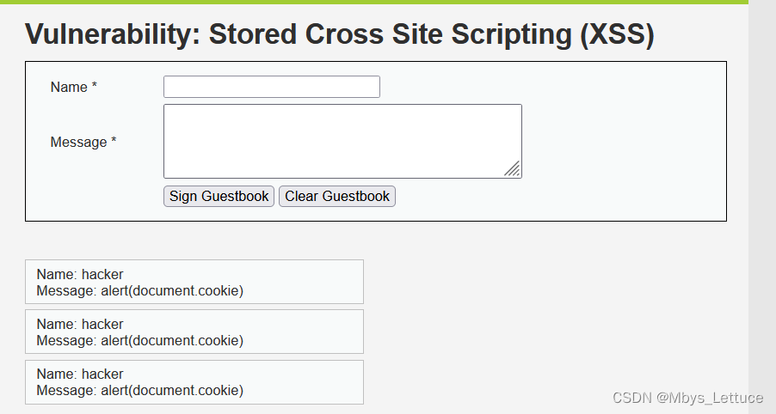Click the green bar above the heading
The height and width of the screenshot is (414, 776).
coord(374,2)
